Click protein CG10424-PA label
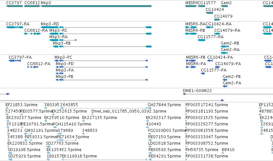The height and width of the screenshot is (161, 273). [x=220, y=57]
